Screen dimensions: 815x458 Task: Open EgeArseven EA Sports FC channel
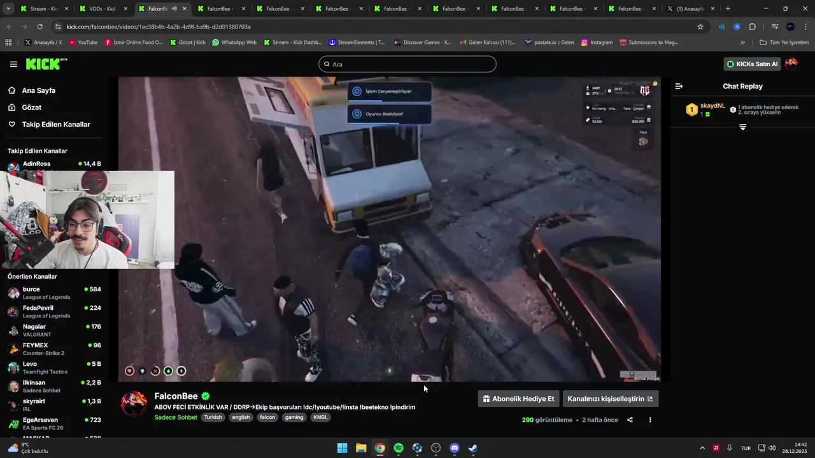[54, 424]
